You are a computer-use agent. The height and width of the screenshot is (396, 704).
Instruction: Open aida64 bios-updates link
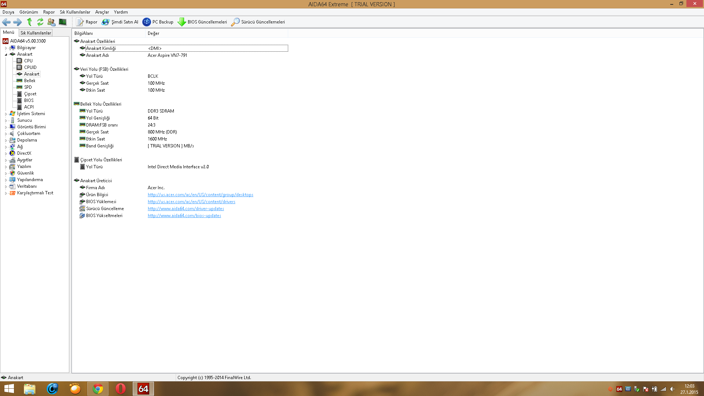point(184,216)
